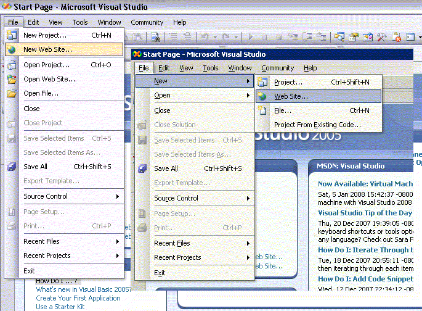Choose Exit in the inner window File menu
Screen dimensions: 422x311
pos(195,273)
